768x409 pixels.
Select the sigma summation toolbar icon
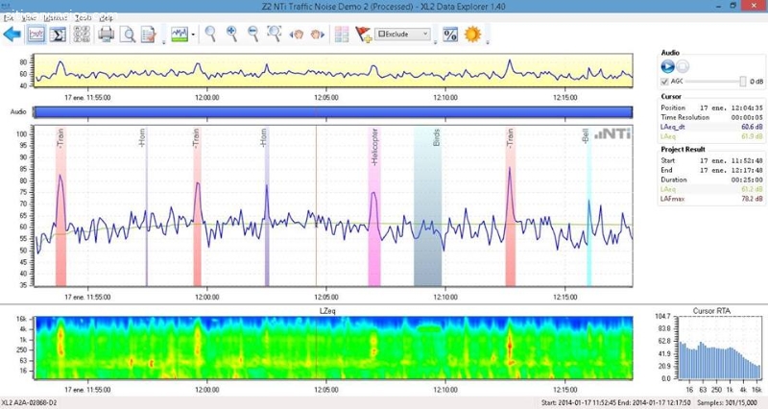[58, 35]
